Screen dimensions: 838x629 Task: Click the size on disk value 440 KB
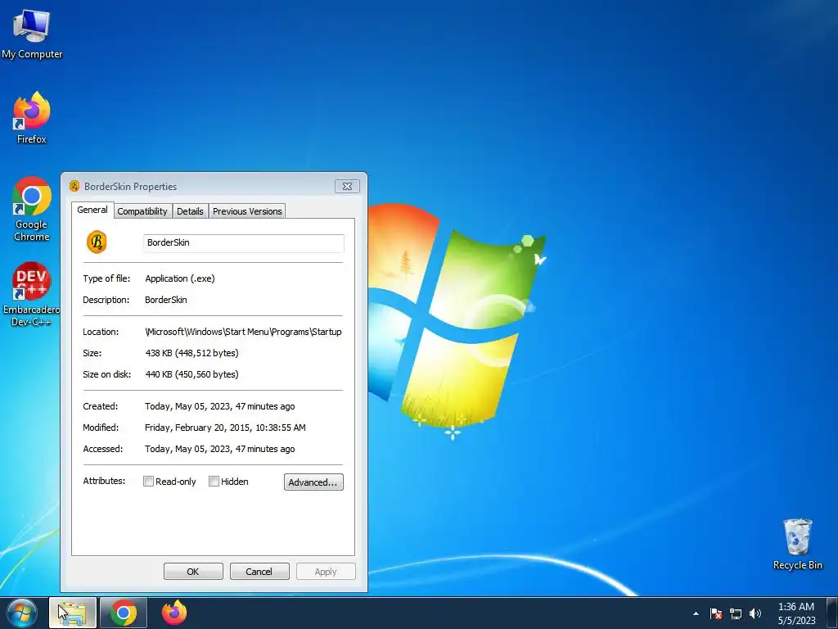pos(191,374)
